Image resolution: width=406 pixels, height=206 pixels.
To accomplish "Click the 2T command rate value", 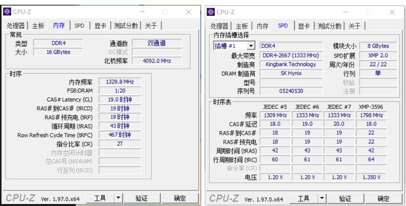I will point(120,144).
